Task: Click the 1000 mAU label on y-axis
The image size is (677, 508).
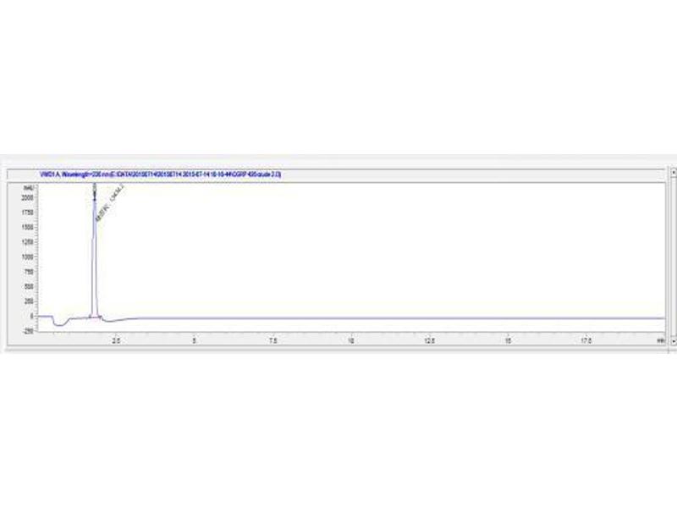Action: pos(27,257)
